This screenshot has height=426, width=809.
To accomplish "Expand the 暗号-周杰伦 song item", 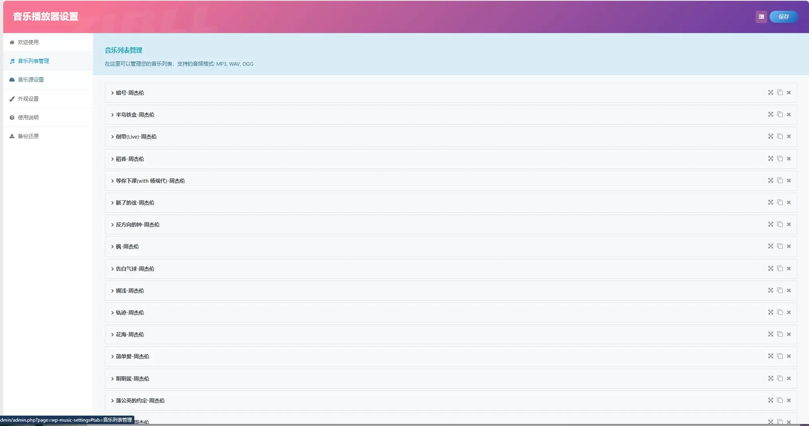I will (x=130, y=93).
